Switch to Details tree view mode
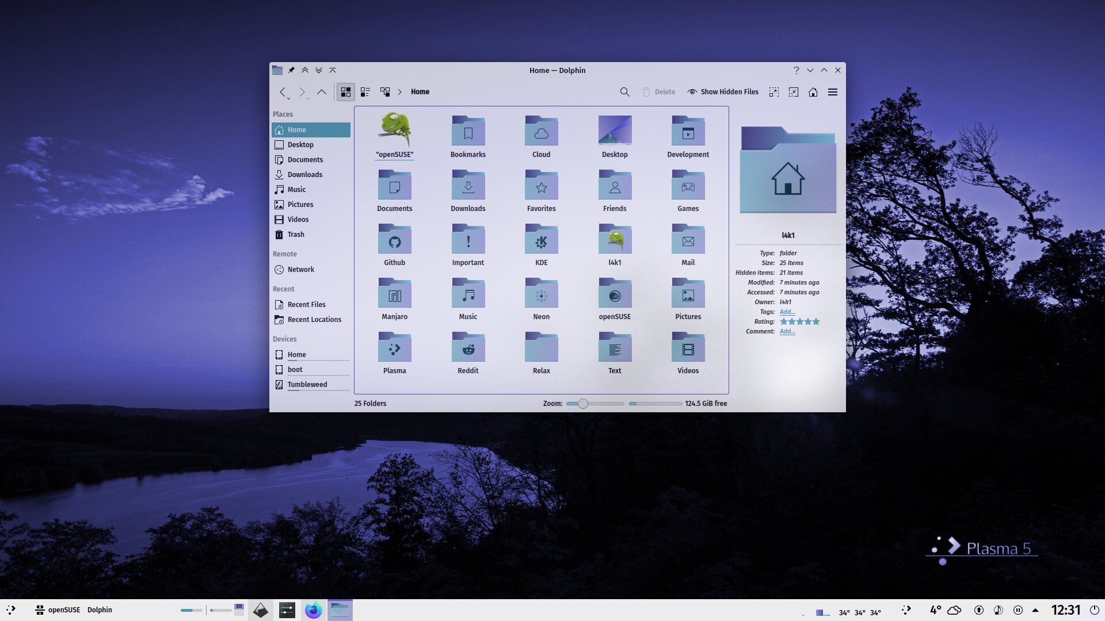Screen dimensions: 1105x621 pyautogui.click(x=385, y=92)
